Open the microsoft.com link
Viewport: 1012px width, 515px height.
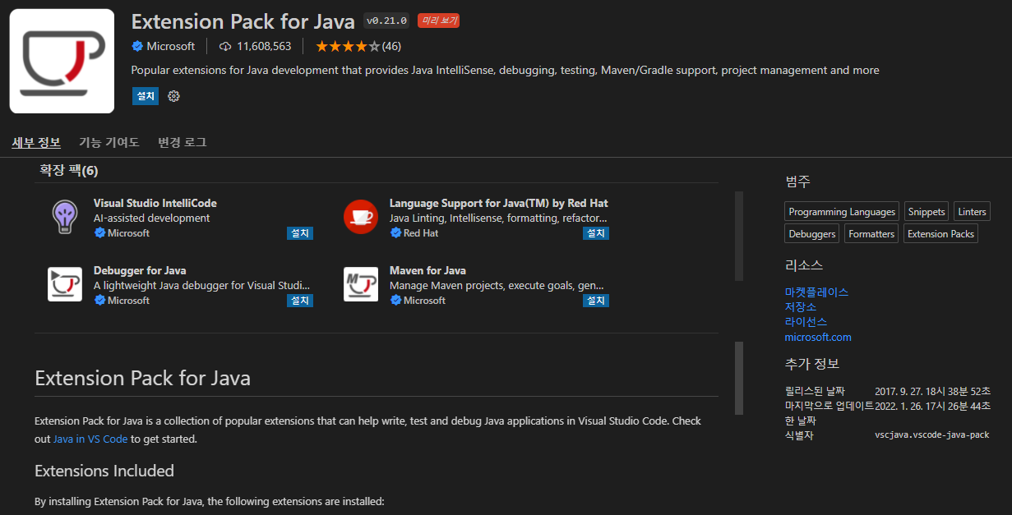click(x=818, y=337)
